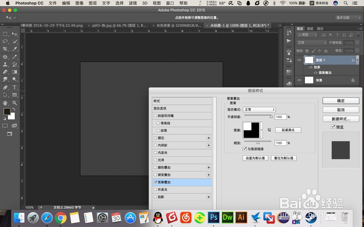This screenshot has width=364, height=227.
Task: Hide 图层 1 with its eye icon
Action: click(x=299, y=60)
